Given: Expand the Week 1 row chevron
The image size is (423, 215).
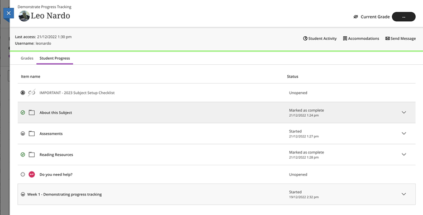Looking at the screenshot, I should (403, 194).
